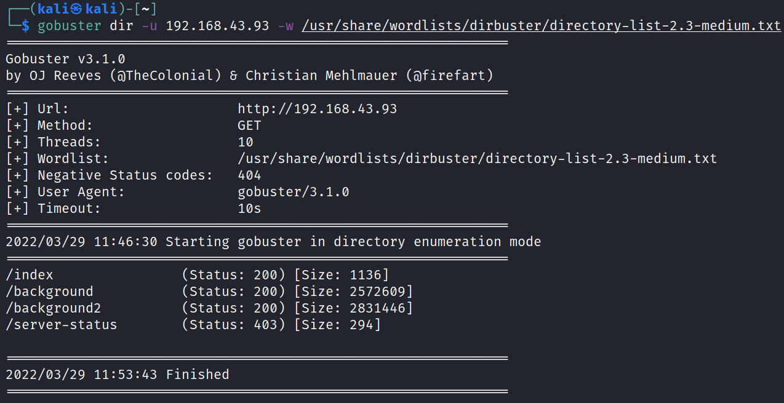
Task: Click the Status: 403 text
Action: (233, 324)
